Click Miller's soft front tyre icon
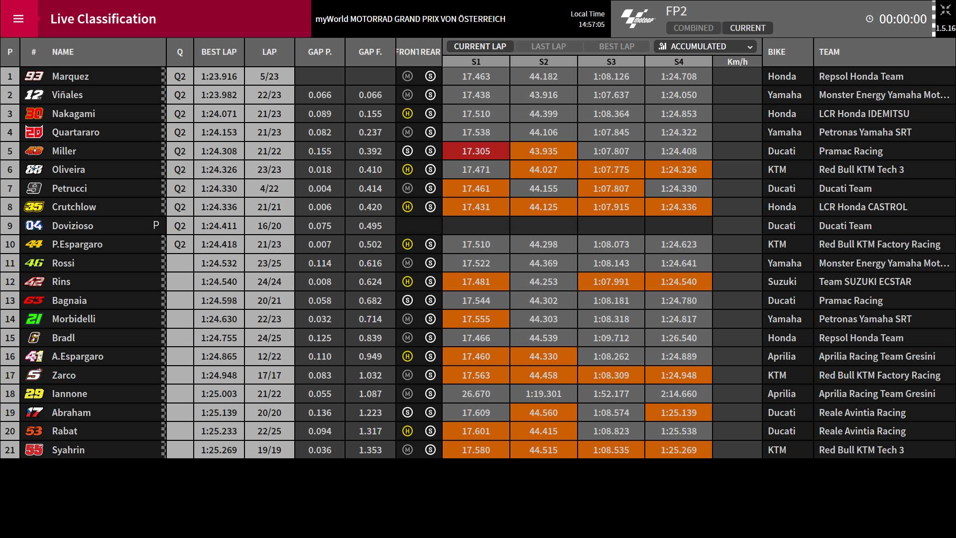 pos(407,151)
